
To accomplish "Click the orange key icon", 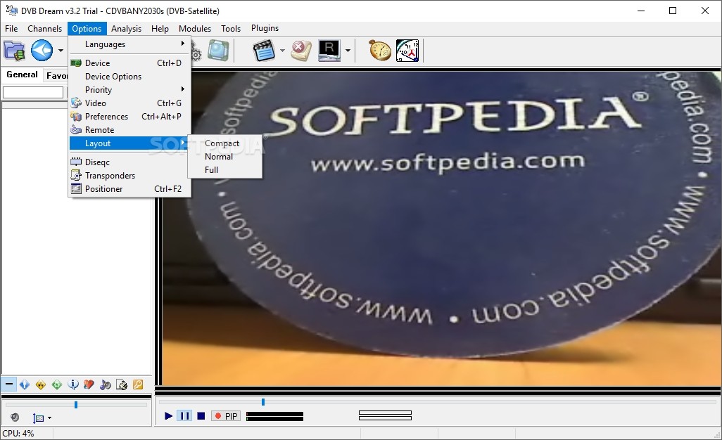I will pyautogui.click(x=138, y=384).
